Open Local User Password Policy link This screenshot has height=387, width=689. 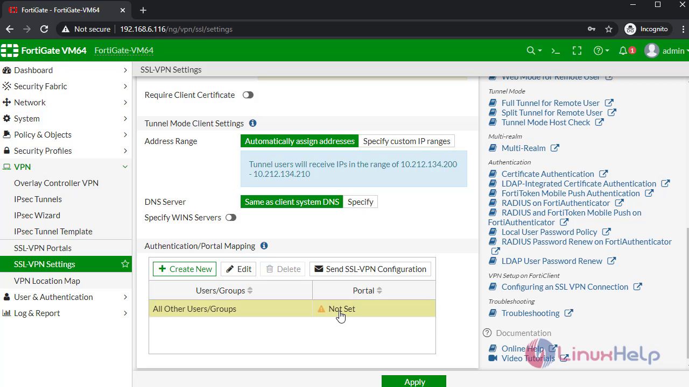point(550,232)
